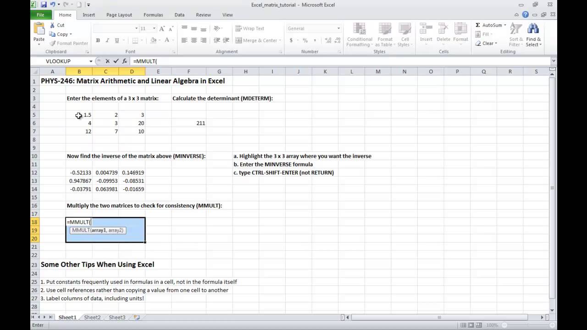The width and height of the screenshot is (587, 330).
Task: Toggle Bold formatting
Action: coord(98,40)
